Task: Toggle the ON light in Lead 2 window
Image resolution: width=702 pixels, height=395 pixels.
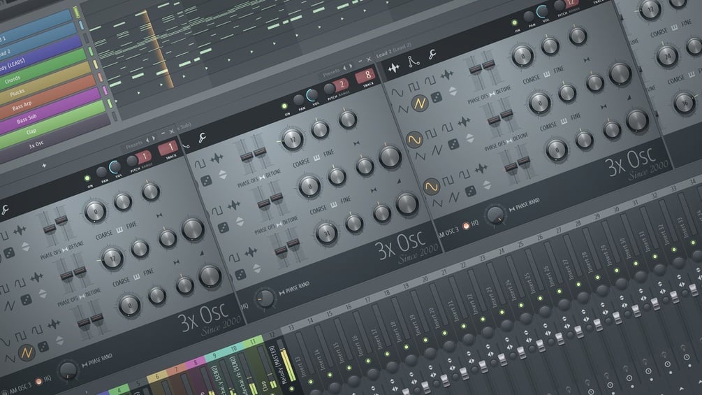Action: click(x=514, y=22)
